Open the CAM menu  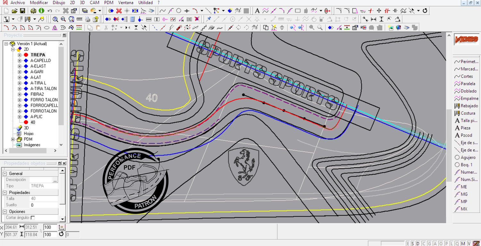tap(95, 3)
